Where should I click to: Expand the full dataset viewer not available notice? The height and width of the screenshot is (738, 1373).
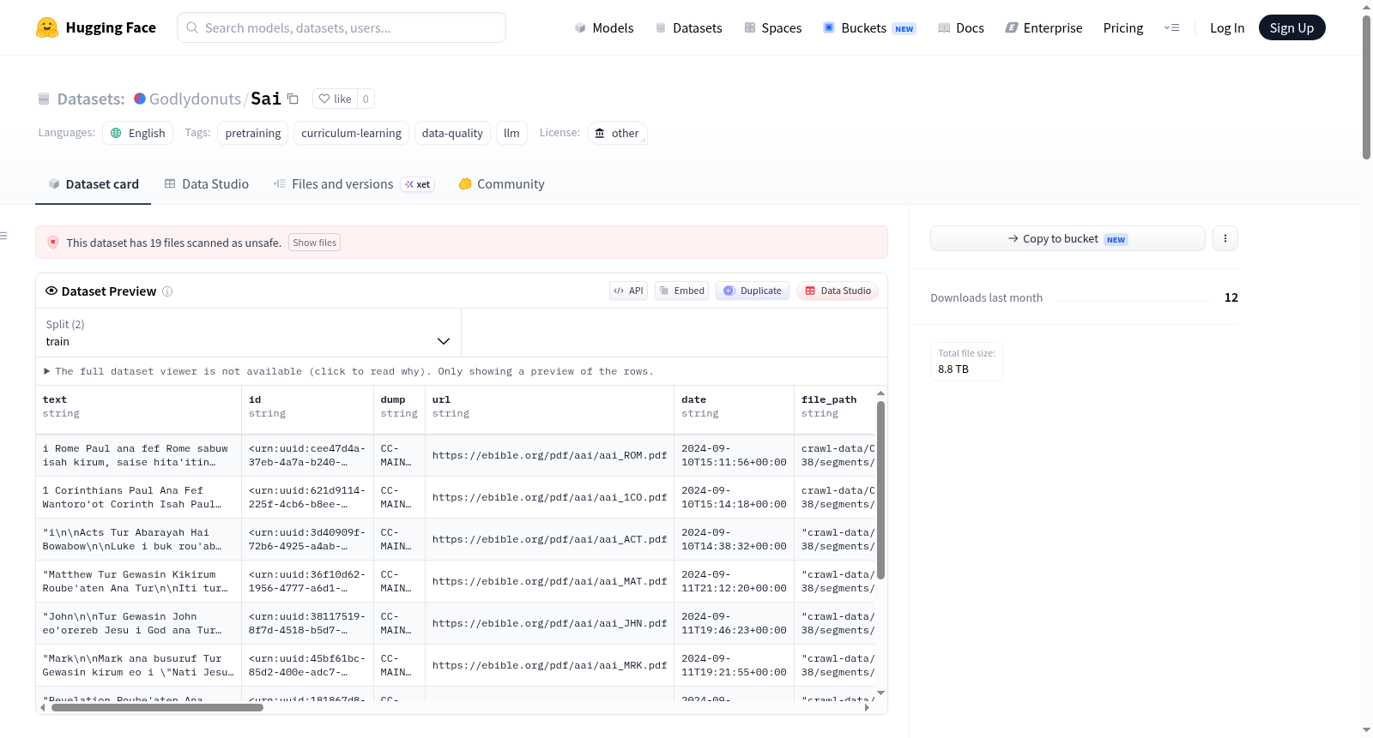[348, 371]
